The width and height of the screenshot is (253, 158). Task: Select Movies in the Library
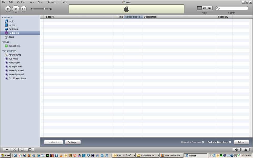[20, 25]
